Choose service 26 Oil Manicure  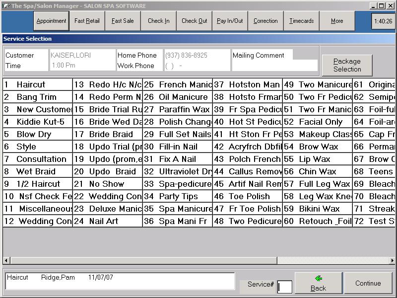(177, 97)
